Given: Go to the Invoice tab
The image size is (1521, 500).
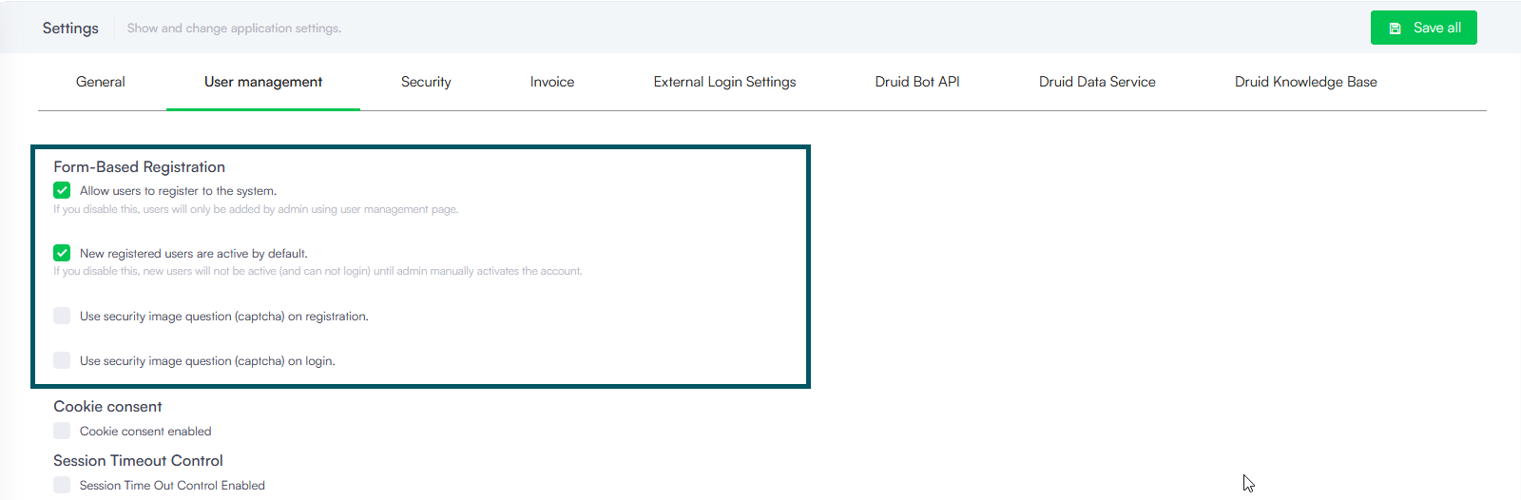Looking at the screenshot, I should 552,82.
